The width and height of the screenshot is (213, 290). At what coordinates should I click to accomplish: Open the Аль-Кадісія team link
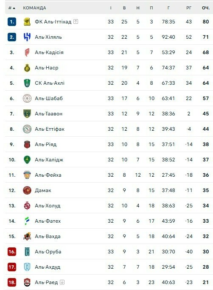pyautogui.click(x=49, y=52)
